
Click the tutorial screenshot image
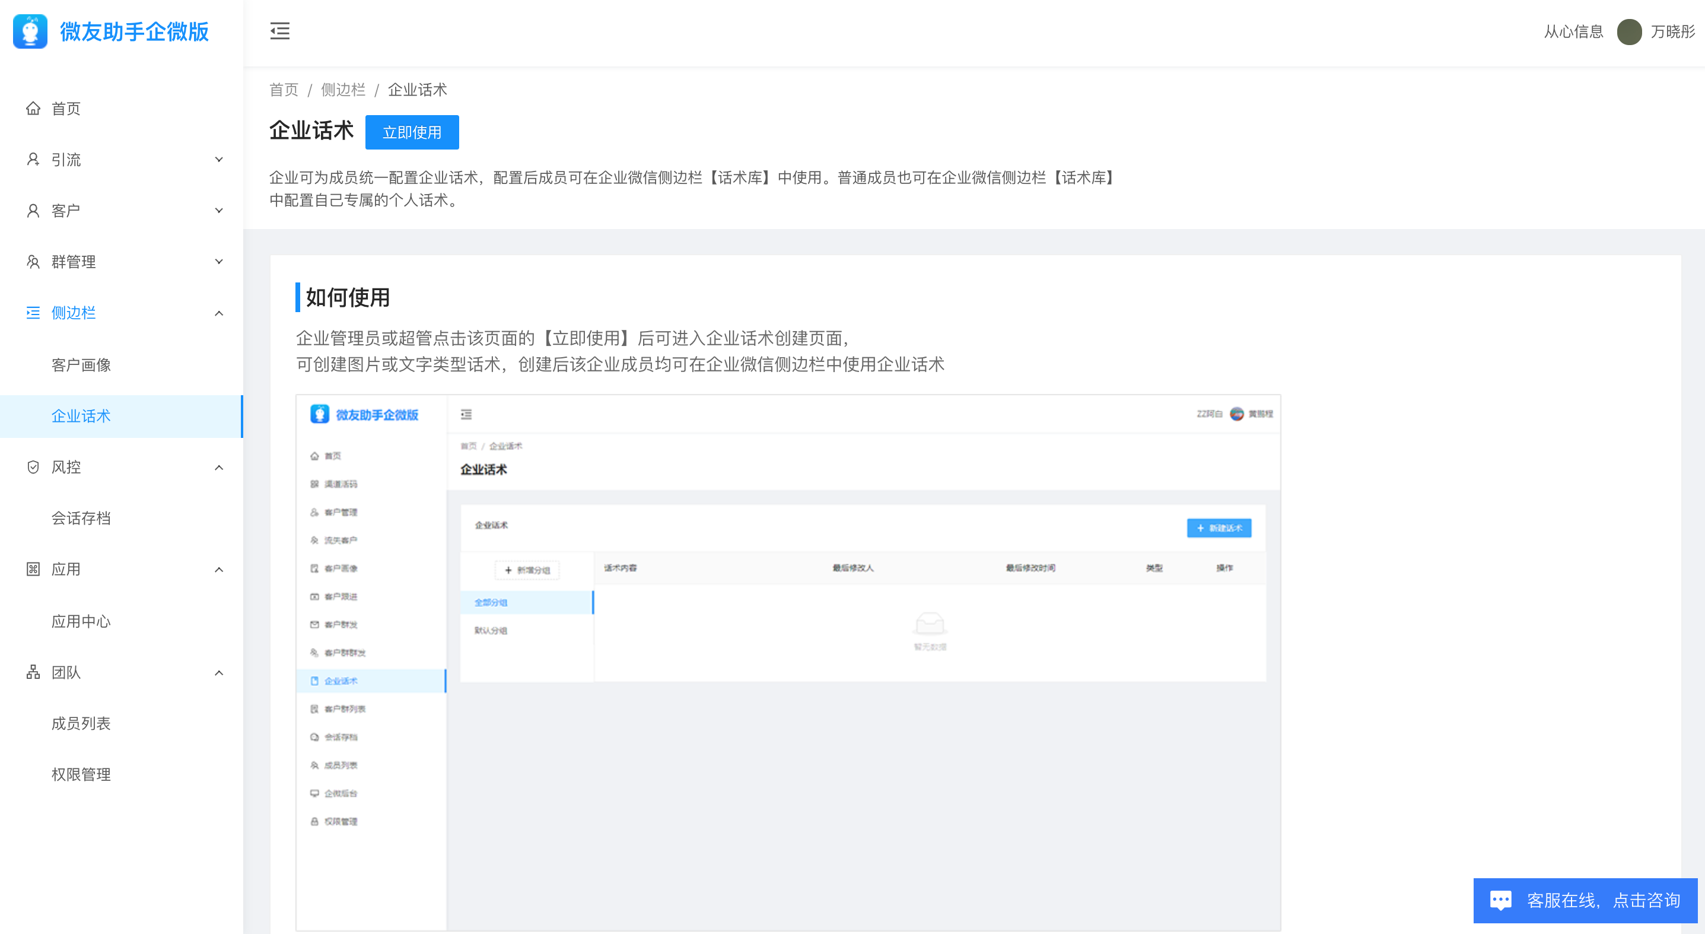point(788,663)
